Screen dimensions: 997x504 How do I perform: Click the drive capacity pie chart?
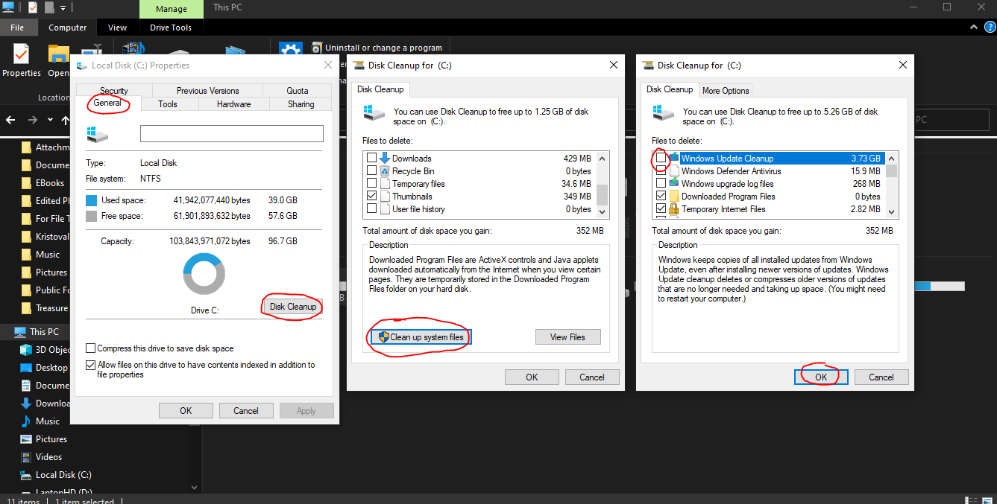[203, 274]
